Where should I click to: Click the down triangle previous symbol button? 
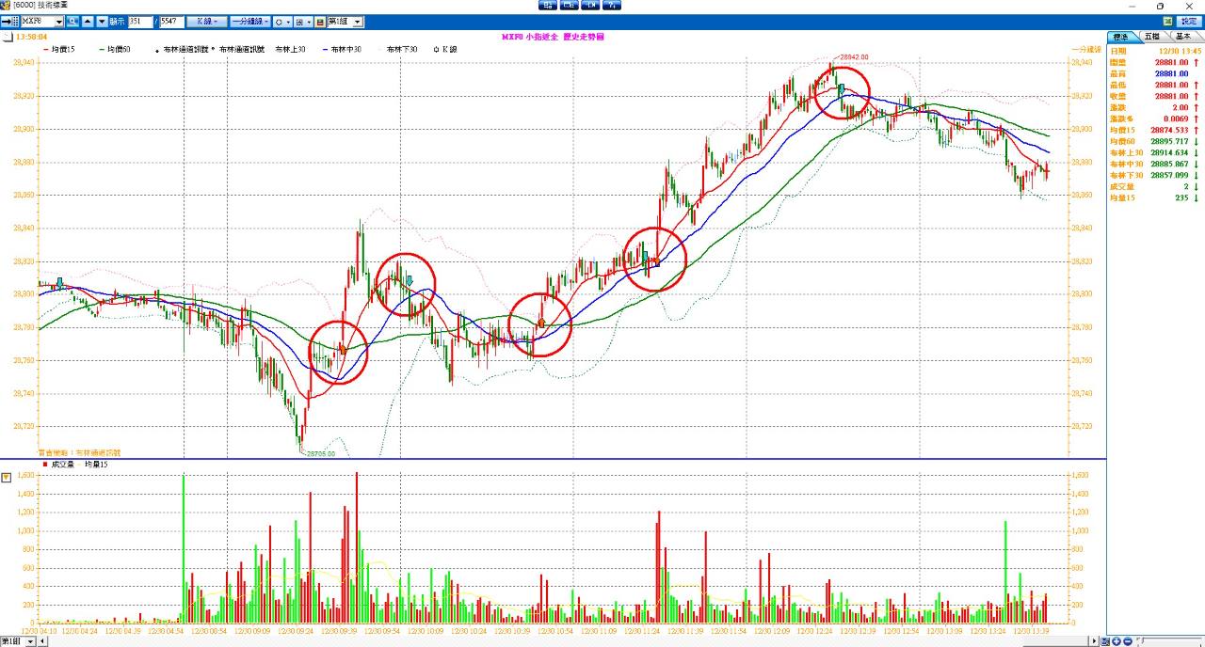[102, 21]
